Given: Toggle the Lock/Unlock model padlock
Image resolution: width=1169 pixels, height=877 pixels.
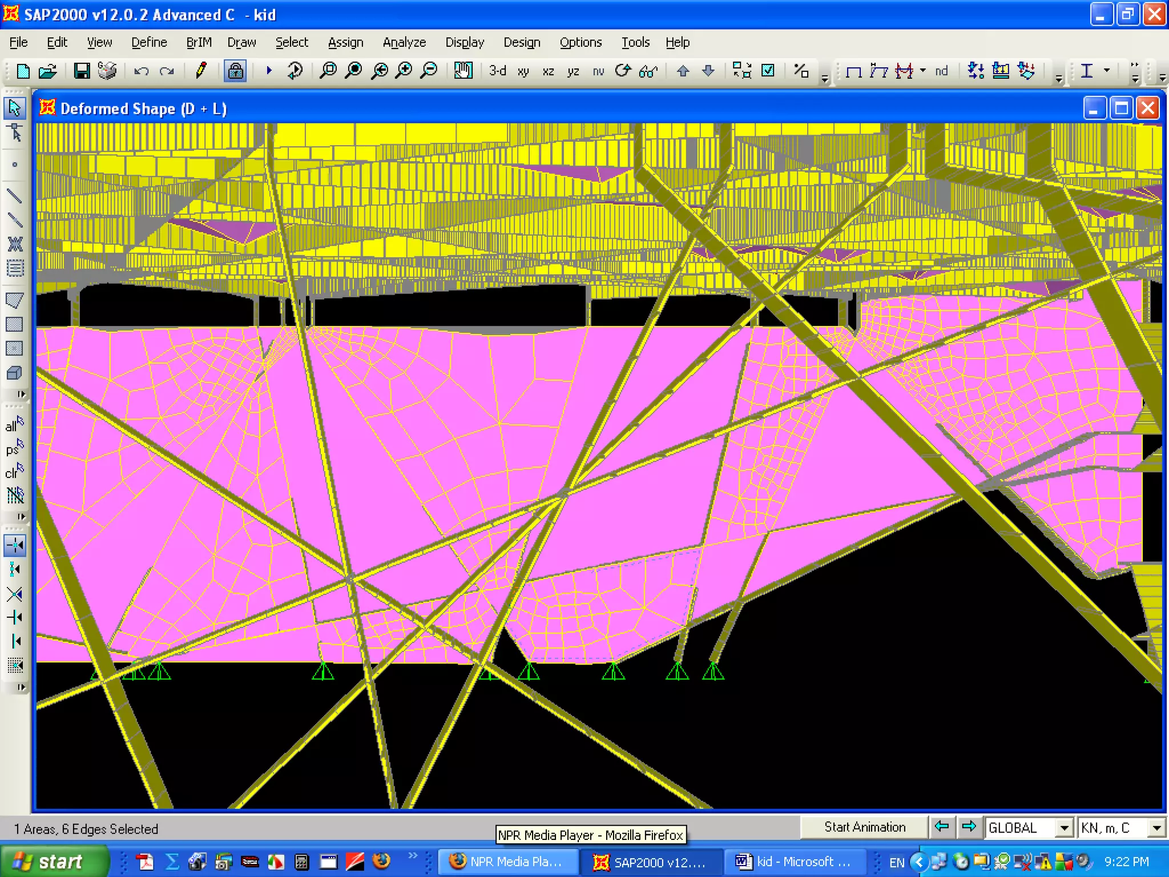Looking at the screenshot, I should [x=235, y=71].
